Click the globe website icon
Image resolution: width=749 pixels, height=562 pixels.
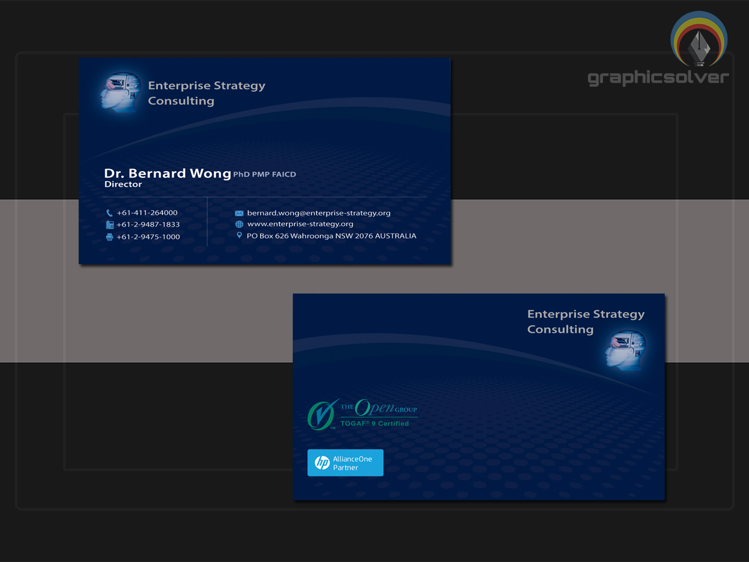click(x=239, y=224)
